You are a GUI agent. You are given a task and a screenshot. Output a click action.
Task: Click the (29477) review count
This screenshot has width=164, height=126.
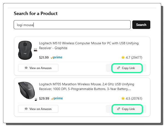(137, 58)
